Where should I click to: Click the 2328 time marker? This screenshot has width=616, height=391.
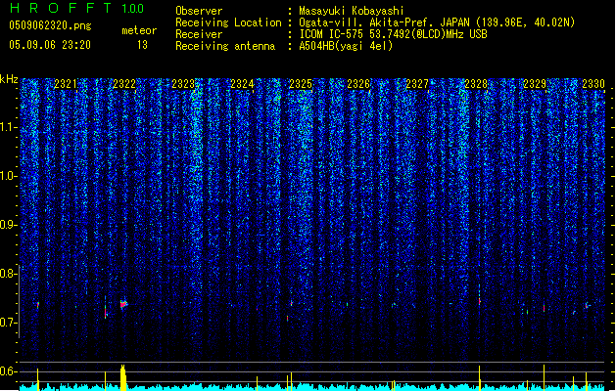[x=476, y=83]
